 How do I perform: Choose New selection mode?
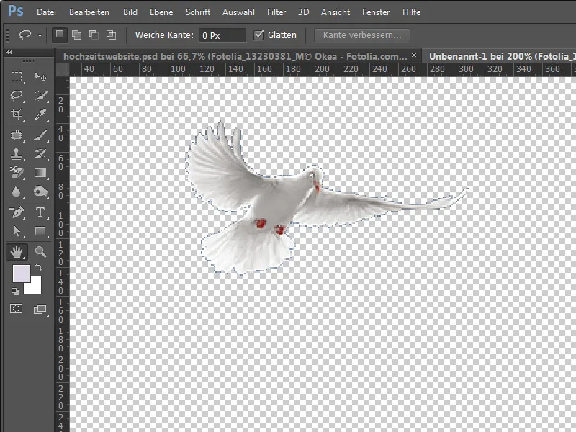(x=60, y=35)
